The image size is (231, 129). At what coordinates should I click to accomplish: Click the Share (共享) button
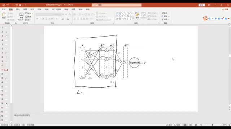click(x=225, y=9)
